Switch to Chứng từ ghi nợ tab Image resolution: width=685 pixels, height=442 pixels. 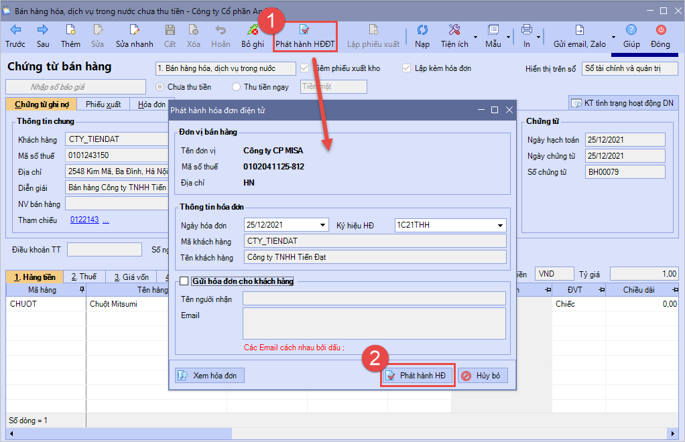pos(42,104)
